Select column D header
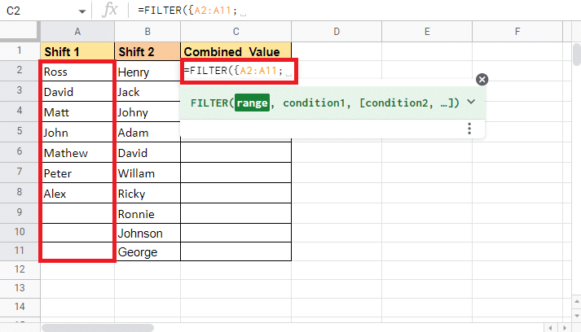 [337, 32]
